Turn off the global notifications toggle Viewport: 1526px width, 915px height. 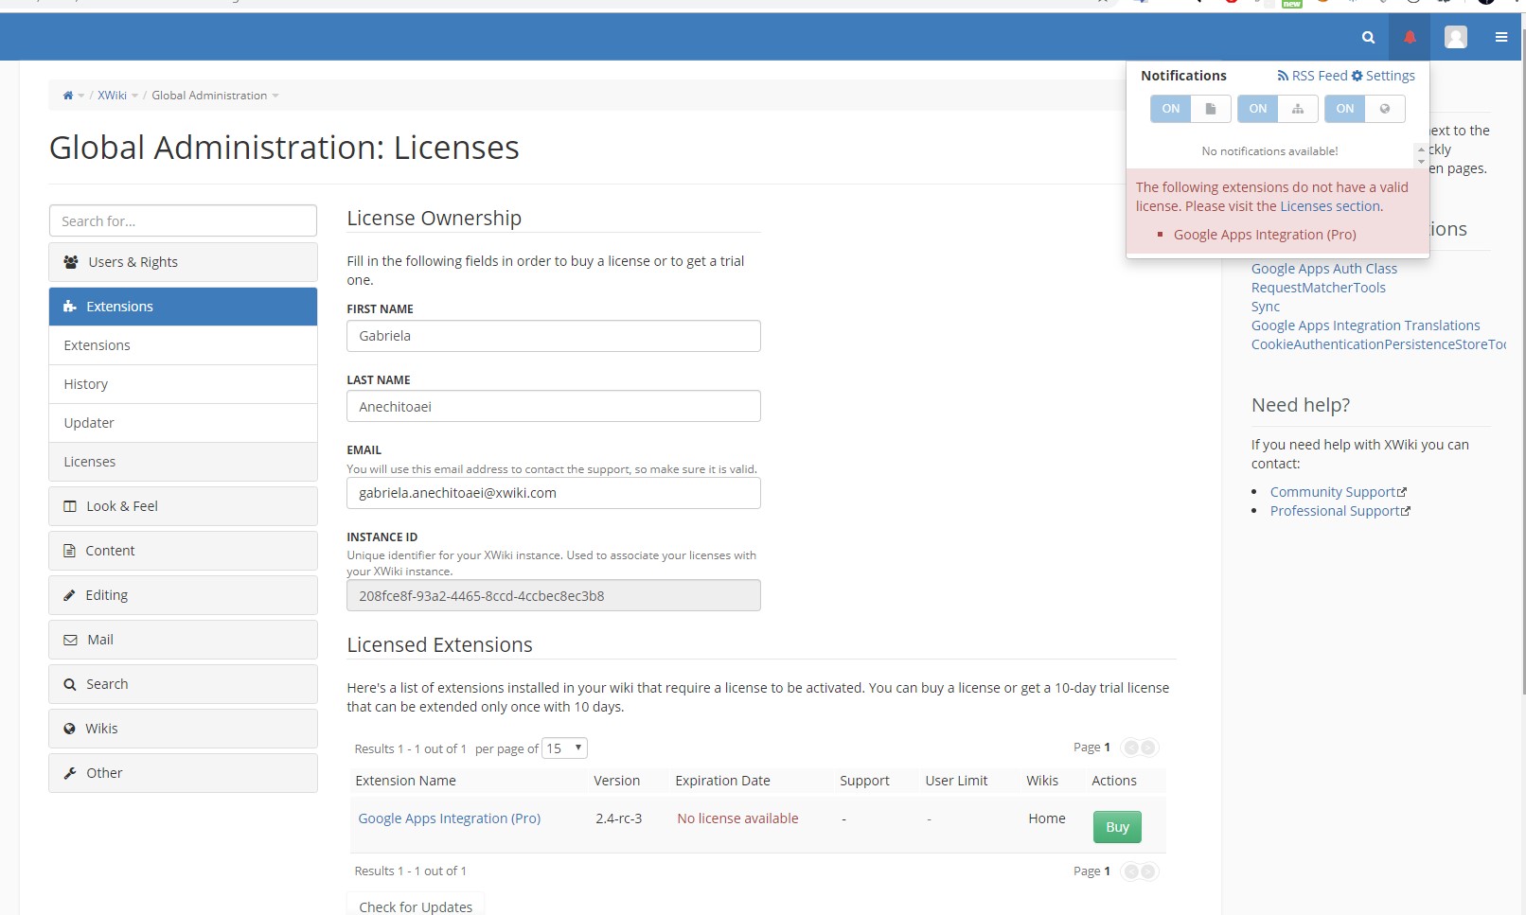[x=1344, y=108]
